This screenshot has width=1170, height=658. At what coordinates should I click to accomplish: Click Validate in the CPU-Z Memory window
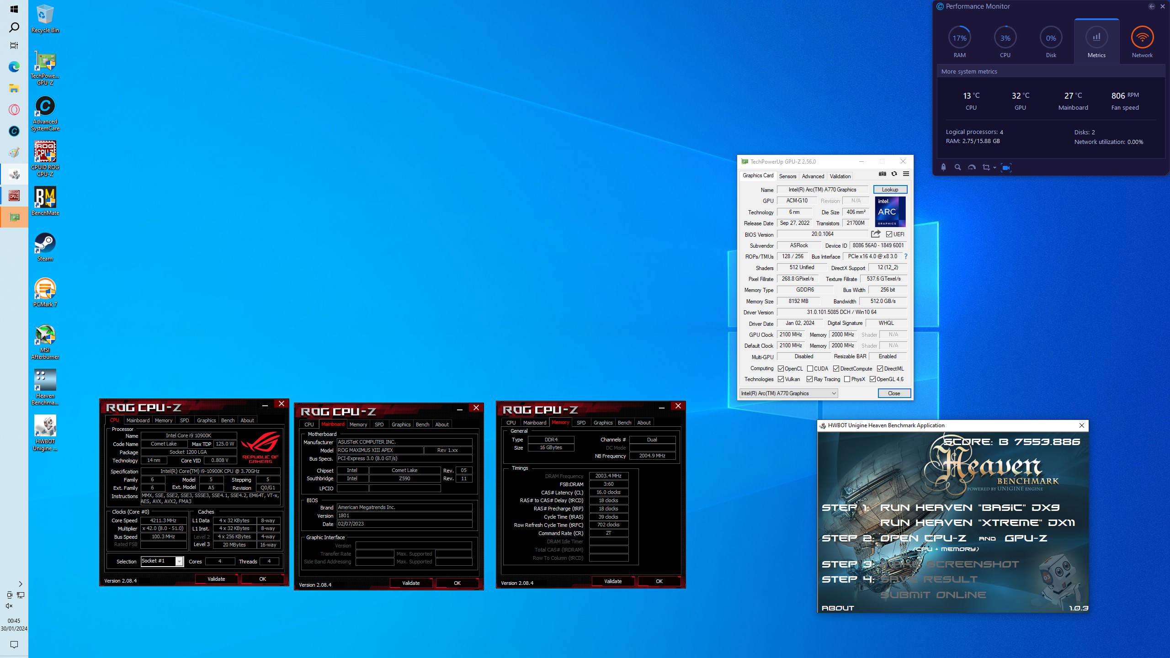613,581
